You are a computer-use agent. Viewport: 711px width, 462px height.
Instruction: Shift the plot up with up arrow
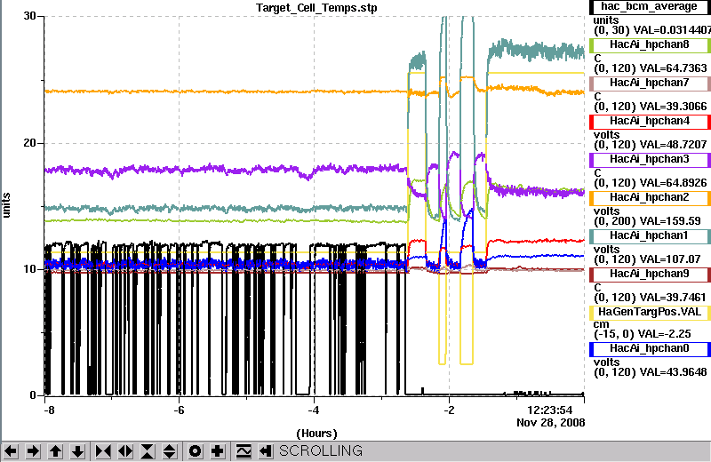(55, 451)
